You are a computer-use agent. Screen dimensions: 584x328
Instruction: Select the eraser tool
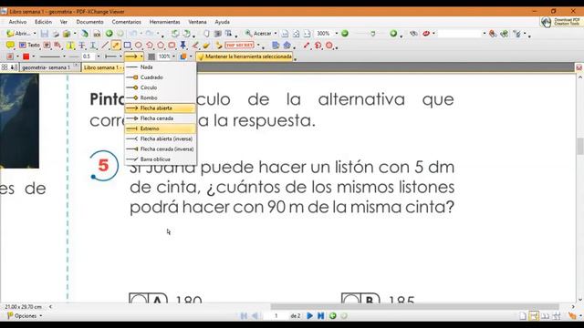(x=206, y=46)
